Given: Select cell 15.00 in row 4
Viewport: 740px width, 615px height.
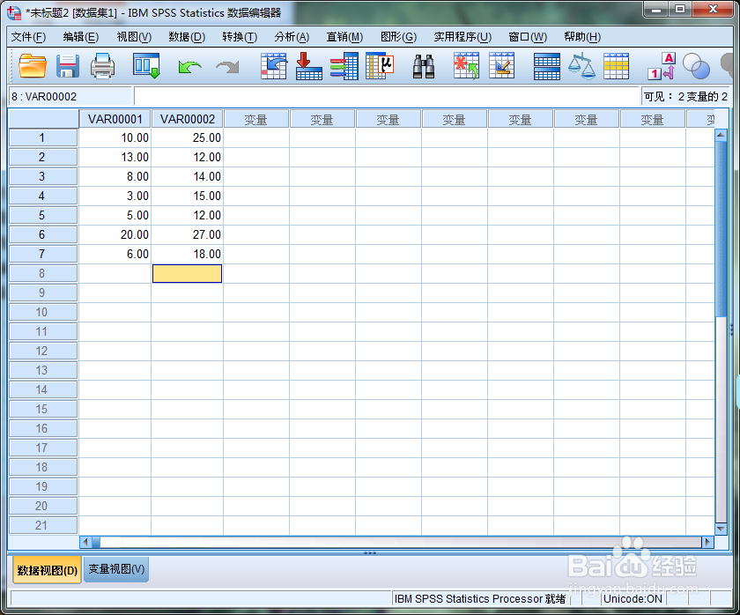Looking at the screenshot, I should 187,196.
